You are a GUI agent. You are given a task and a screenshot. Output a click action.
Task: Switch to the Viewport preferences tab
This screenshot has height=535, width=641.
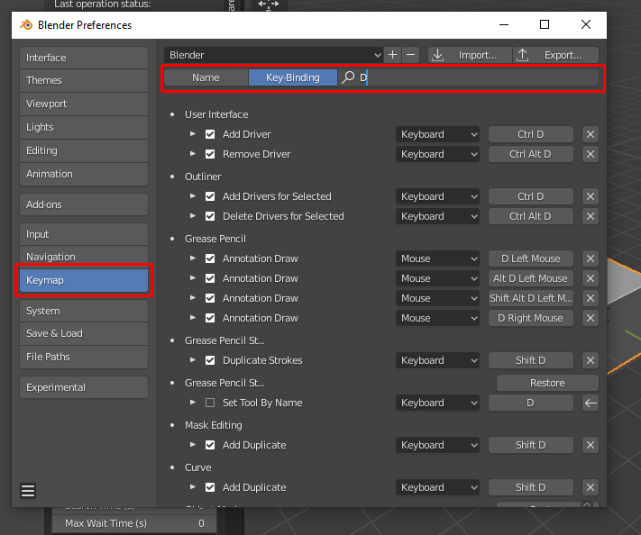[84, 104]
